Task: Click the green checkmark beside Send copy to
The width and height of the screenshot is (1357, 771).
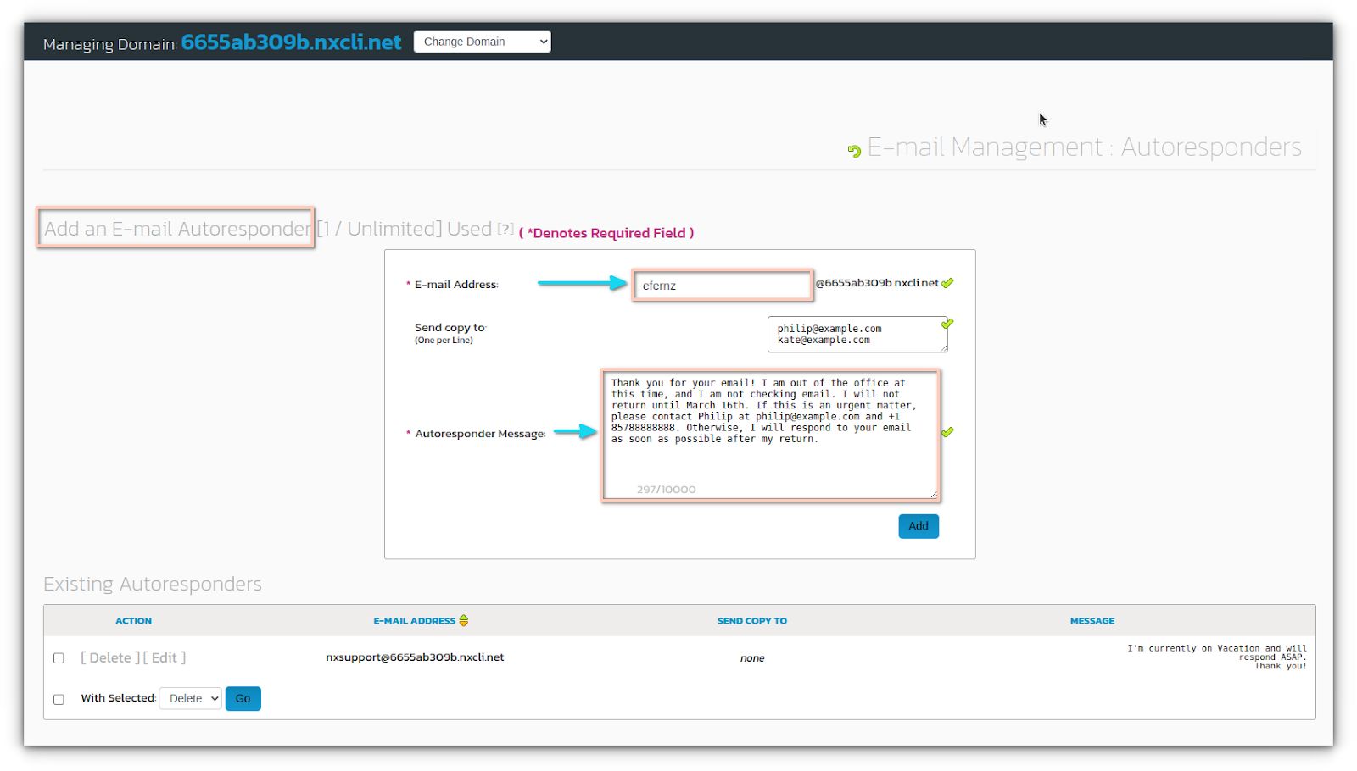Action: pyautogui.click(x=947, y=324)
